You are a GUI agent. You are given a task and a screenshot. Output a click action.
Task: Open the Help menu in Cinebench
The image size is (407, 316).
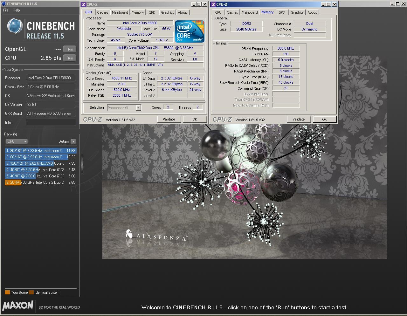[x=16, y=10]
